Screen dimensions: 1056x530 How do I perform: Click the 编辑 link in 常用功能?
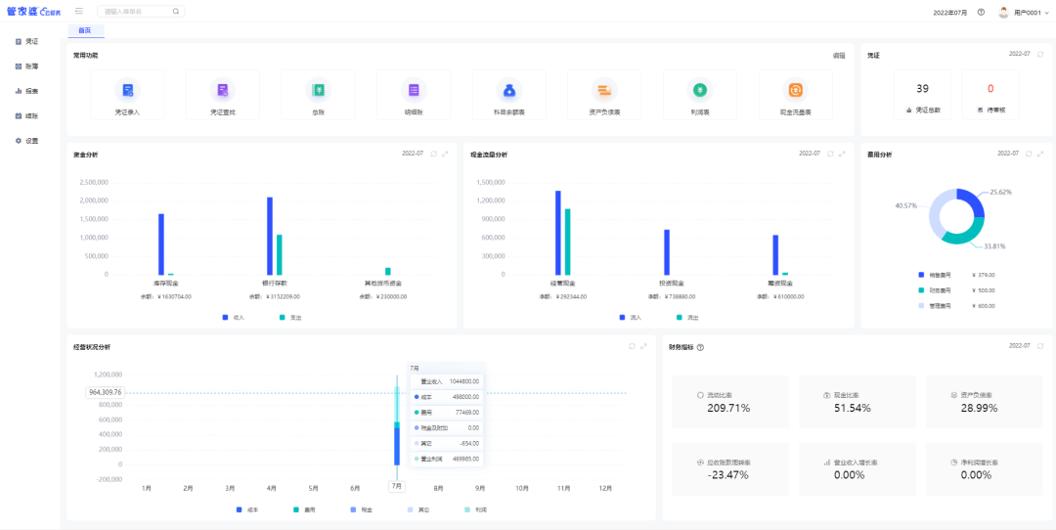839,56
